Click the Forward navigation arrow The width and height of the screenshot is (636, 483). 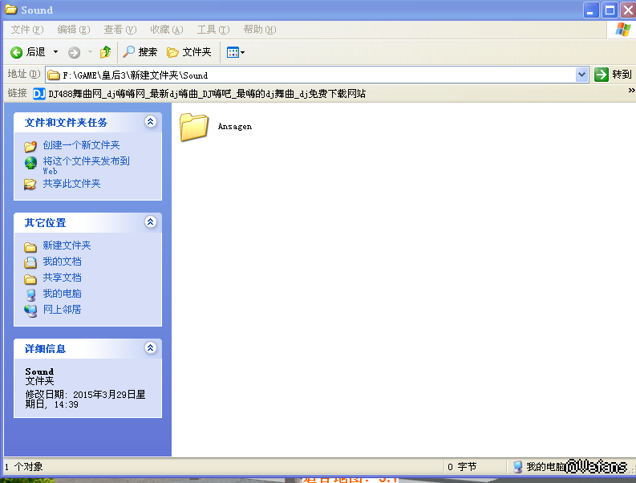point(74,52)
